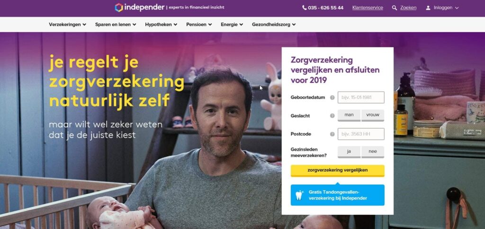Open the Klantenservice link
The image size is (485, 229).
tap(368, 8)
